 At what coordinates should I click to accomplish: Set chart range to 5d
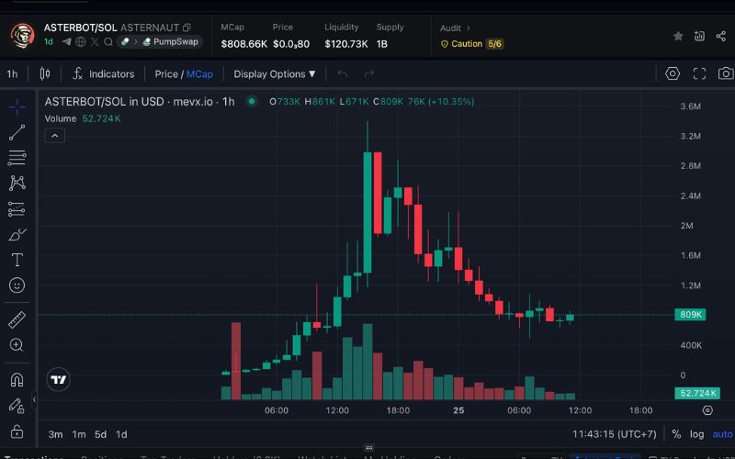(100, 434)
